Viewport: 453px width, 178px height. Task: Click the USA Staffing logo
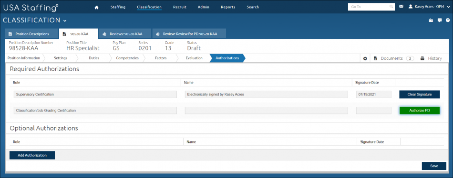pyautogui.click(x=31, y=8)
